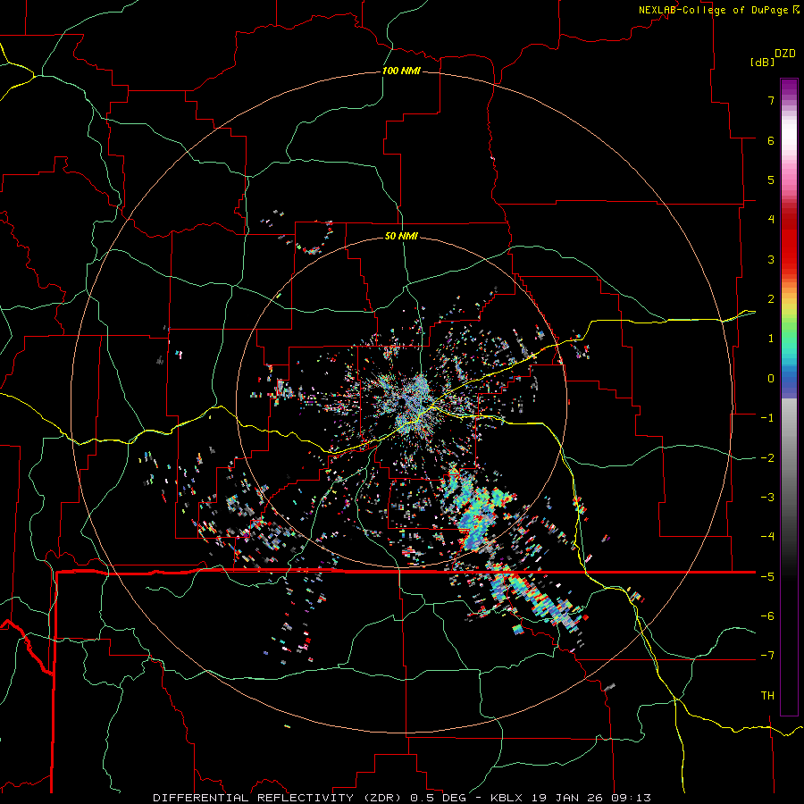The width and height of the screenshot is (804, 804).
Task: Click the 0.5 DEG elevation text
Action: pos(439,798)
